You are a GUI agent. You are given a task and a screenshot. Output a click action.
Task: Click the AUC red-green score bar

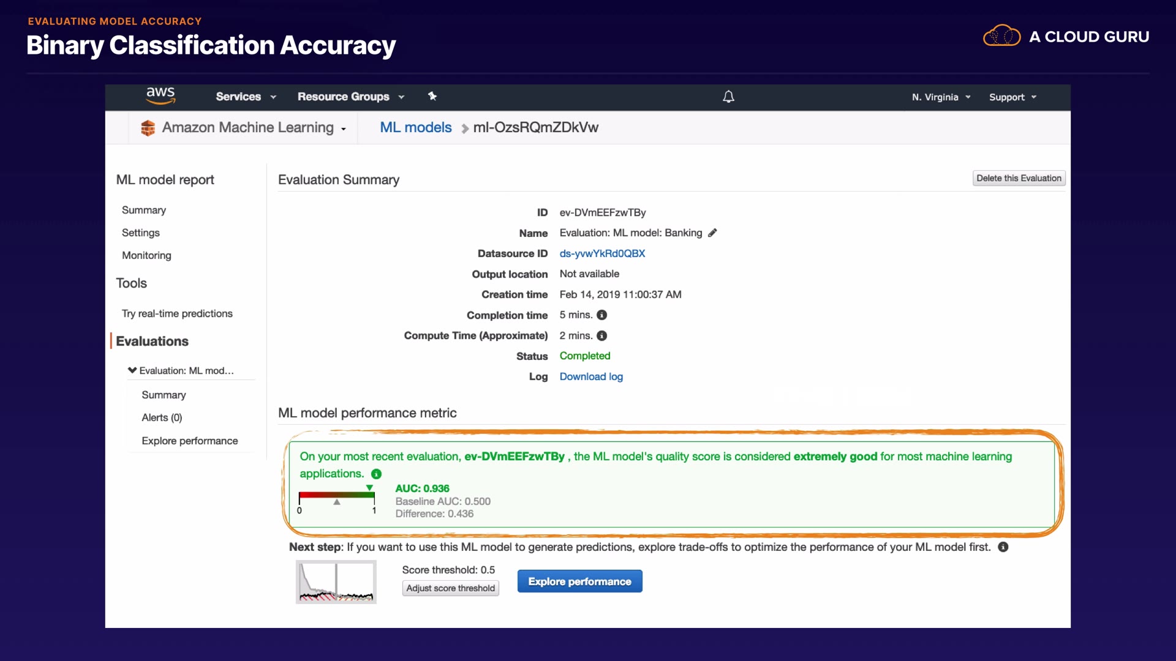[336, 495]
